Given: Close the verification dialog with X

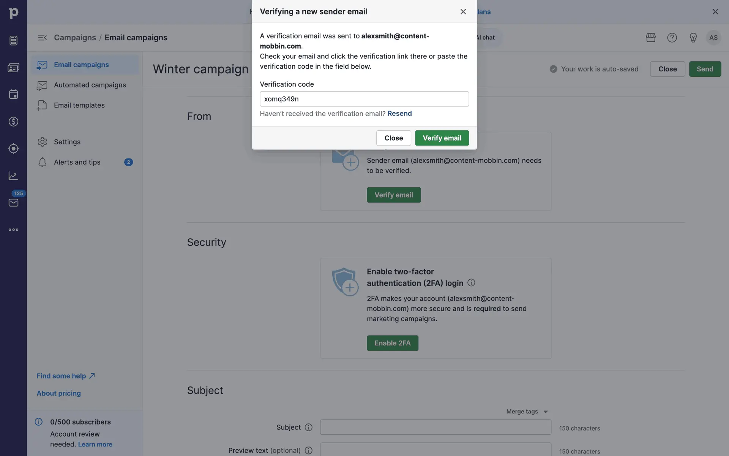Looking at the screenshot, I should [463, 12].
